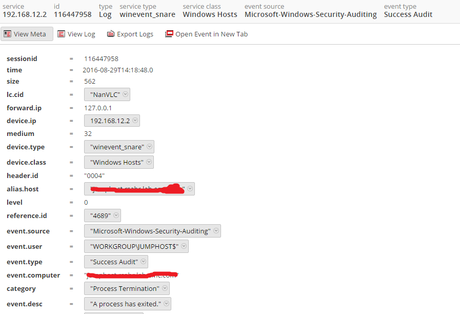
Task: Expand the event.source value dropdown arrow
Action: tap(216, 231)
